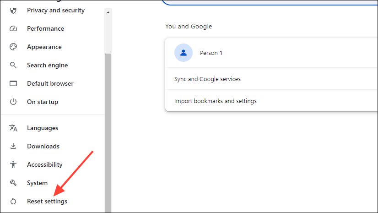Click the You and Google heading
Screen dimensions: 378x213
pos(189,26)
